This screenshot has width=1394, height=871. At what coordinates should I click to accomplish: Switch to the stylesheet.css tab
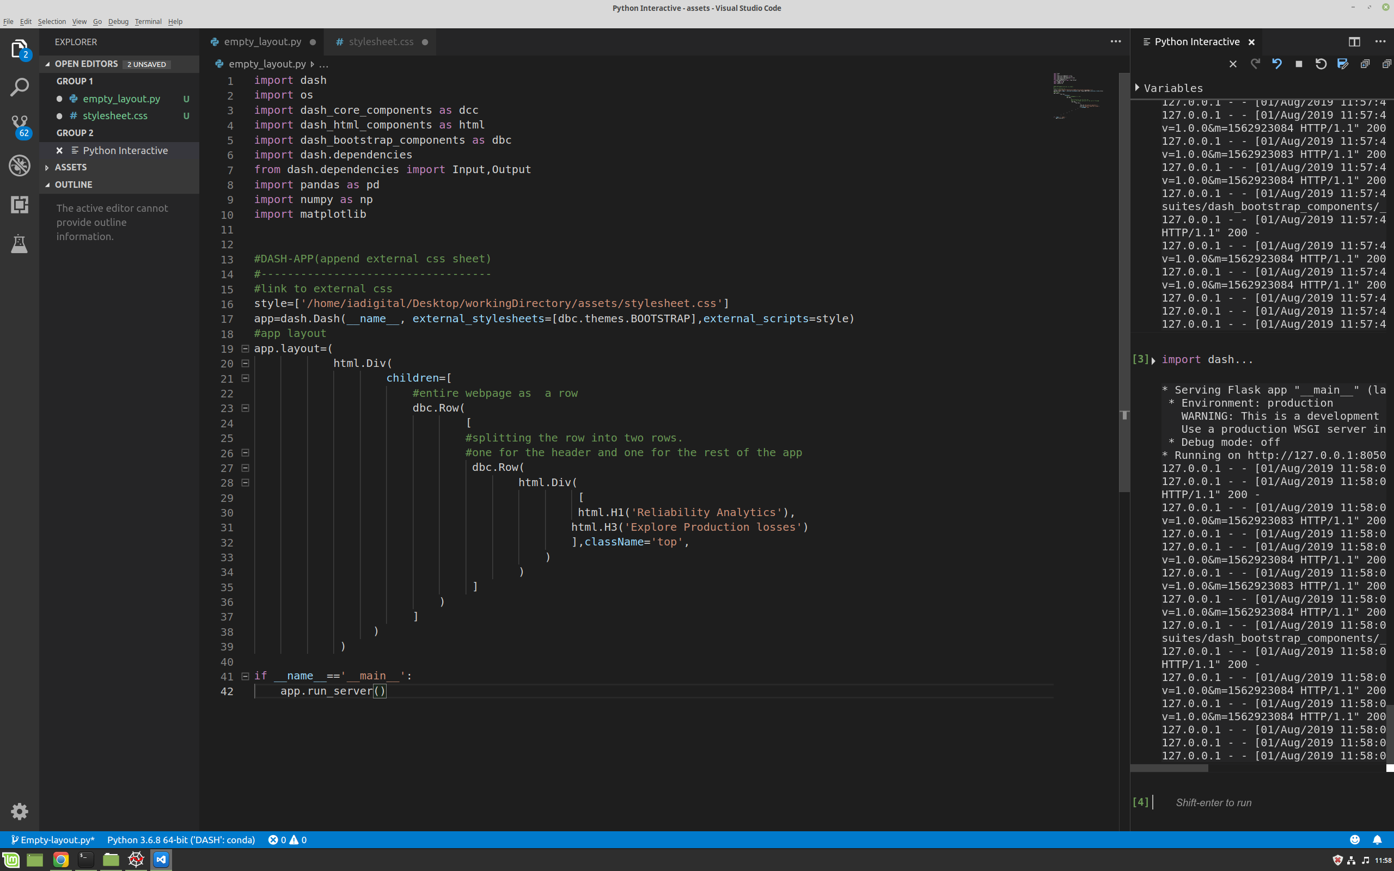381,41
